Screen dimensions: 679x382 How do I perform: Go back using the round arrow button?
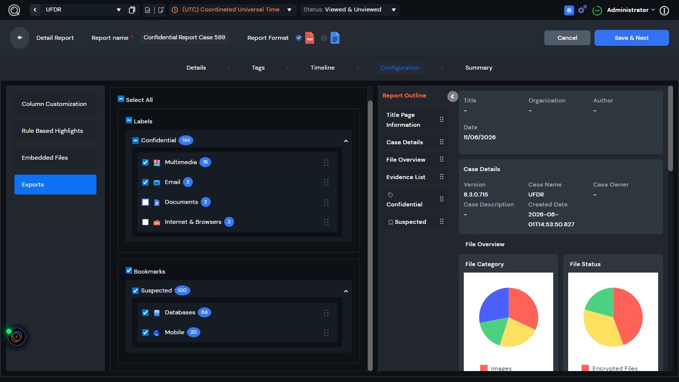(x=20, y=38)
